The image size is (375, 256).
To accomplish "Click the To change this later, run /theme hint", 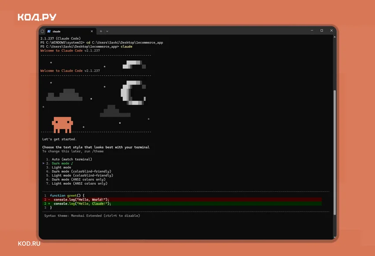I will (73, 151).
